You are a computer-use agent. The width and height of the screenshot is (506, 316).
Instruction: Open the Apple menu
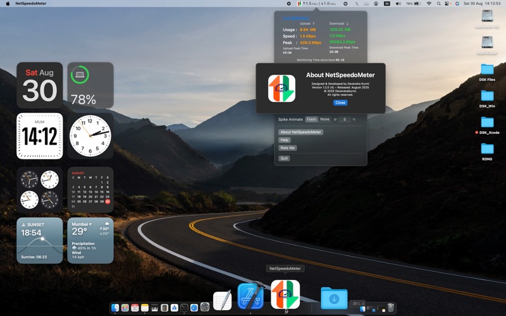click(8, 4)
